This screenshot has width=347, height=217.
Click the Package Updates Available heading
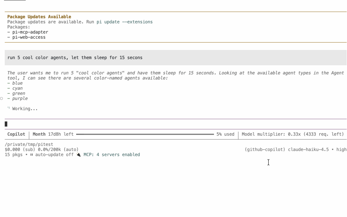39,17
